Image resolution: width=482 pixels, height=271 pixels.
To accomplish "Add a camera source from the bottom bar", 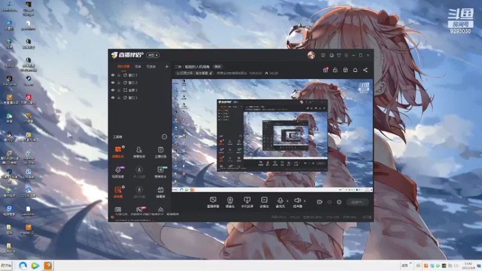I will pos(230,202).
